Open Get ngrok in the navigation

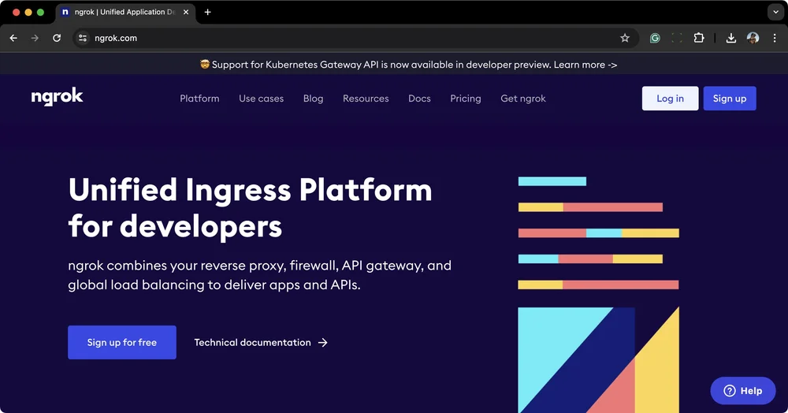[x=523, y=99]
